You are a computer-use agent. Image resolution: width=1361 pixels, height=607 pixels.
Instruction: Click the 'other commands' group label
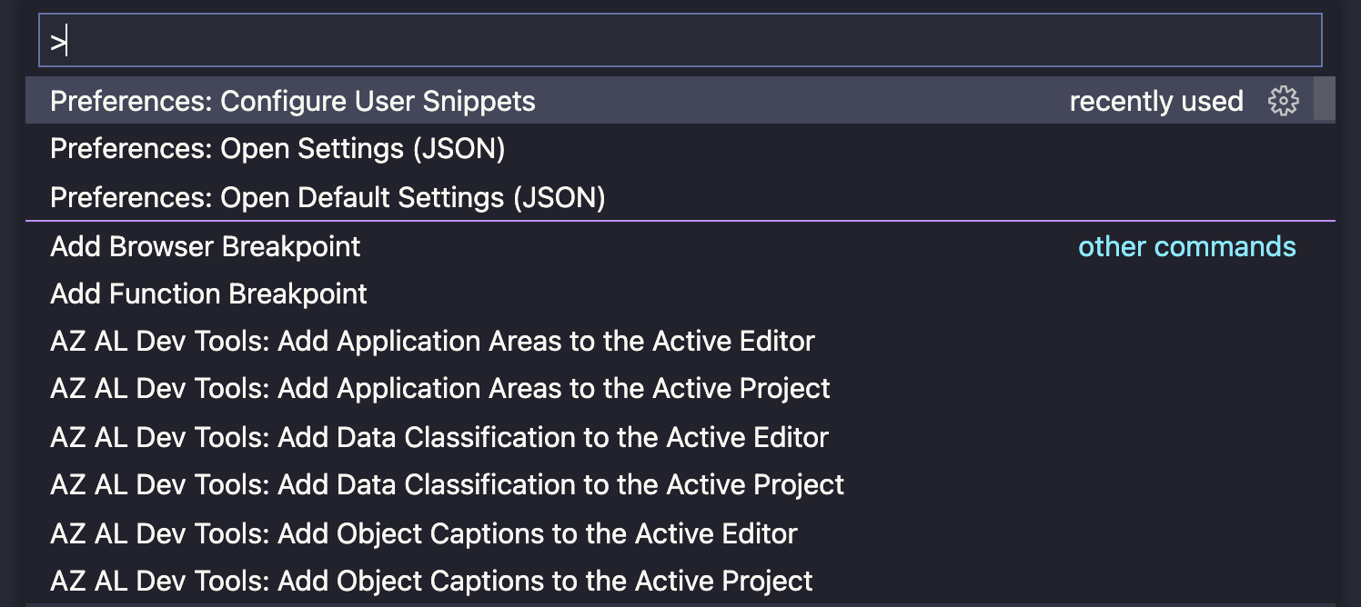1186,246
